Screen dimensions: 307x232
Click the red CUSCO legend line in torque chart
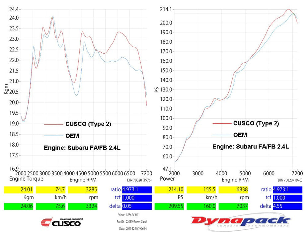pos(54,124)
